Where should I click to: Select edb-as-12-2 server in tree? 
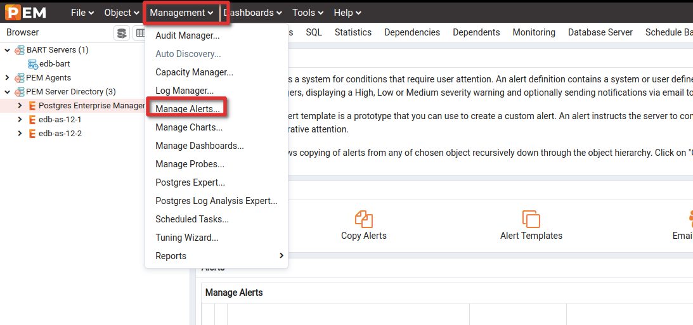[x=60, y=133]
